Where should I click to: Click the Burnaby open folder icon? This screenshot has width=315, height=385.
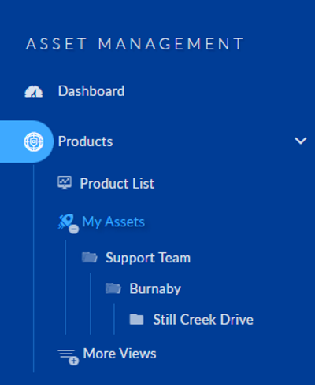click(113, 288)
